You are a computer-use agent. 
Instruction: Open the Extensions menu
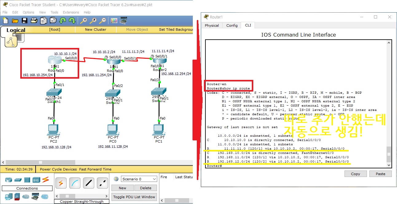[71, 12]
